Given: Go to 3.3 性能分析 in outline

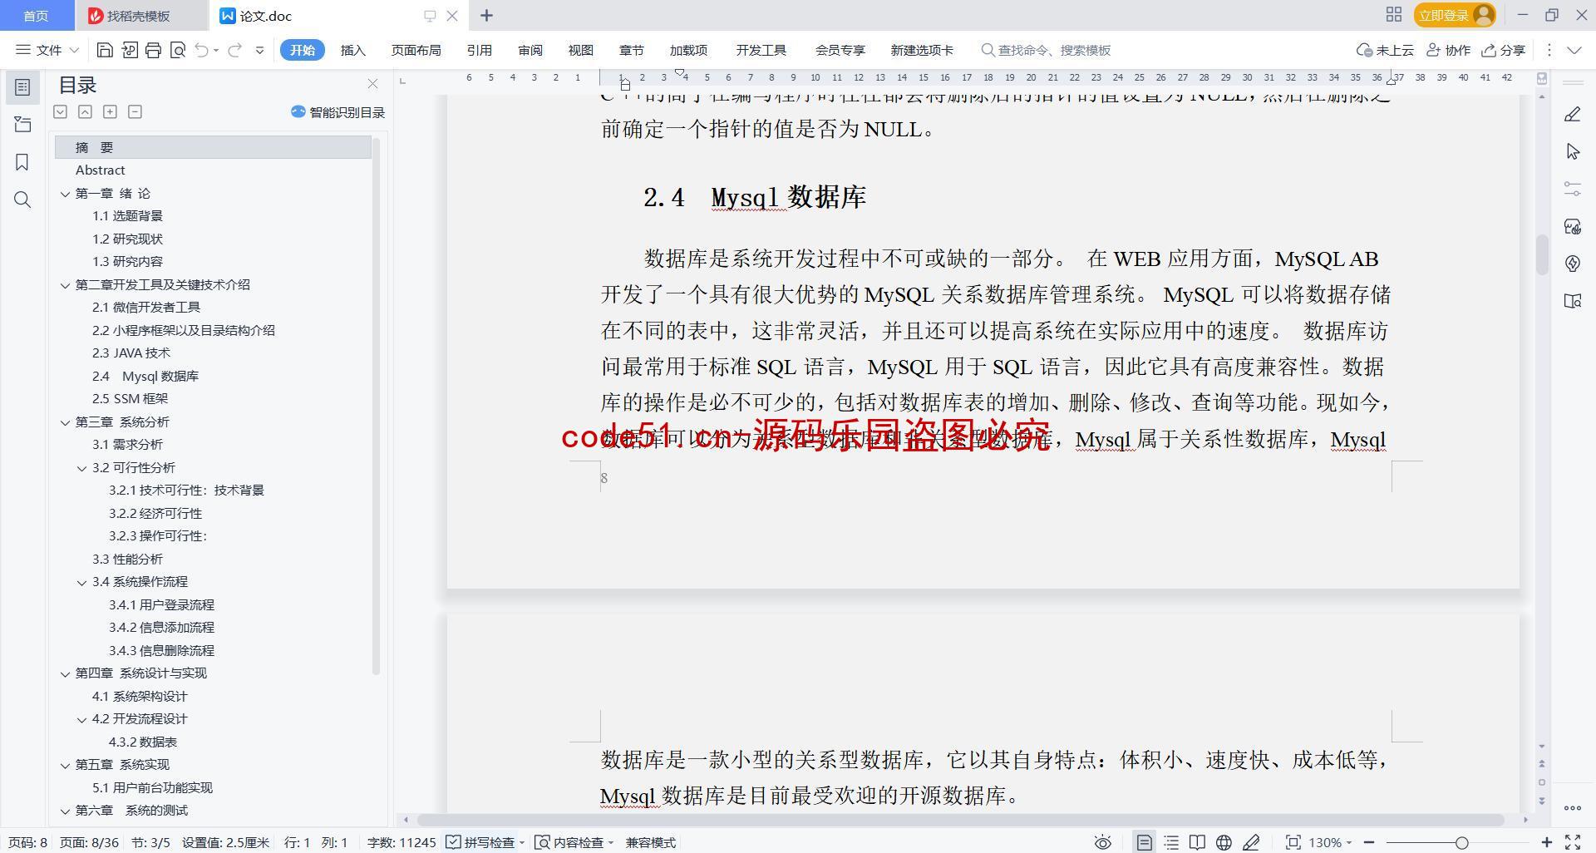Looking at the screenshot, I should [127, 559].
